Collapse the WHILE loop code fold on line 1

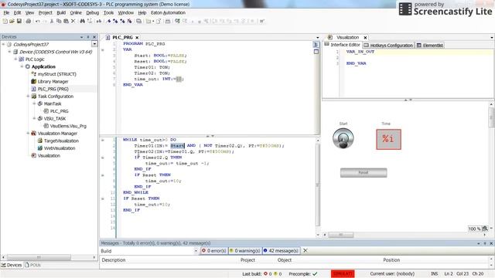(103, 140)
